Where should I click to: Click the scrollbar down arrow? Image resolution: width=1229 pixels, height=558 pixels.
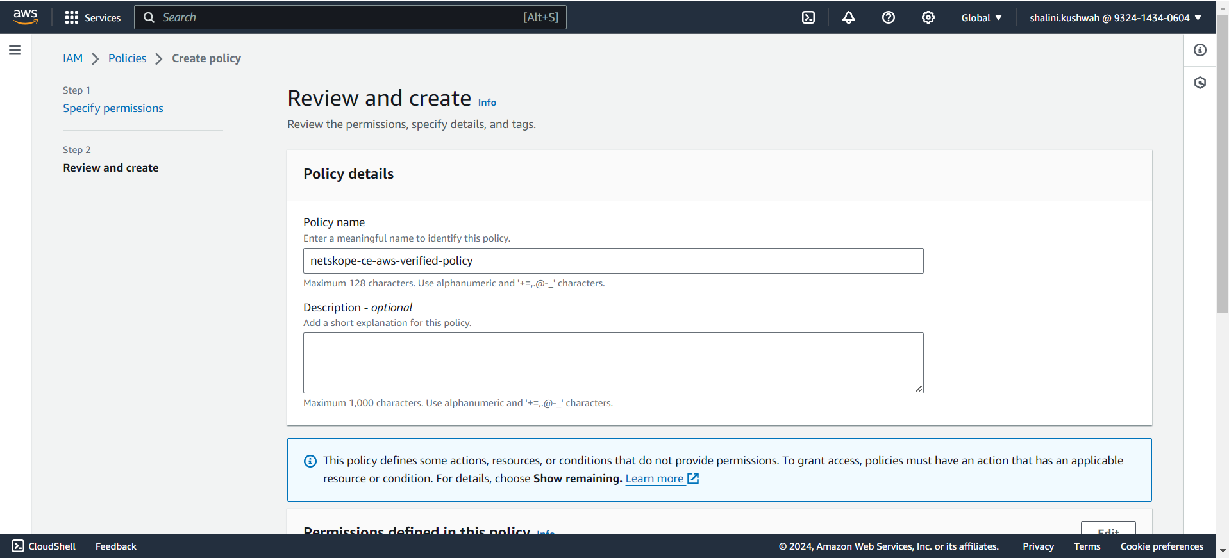[x=1223, y=551]
